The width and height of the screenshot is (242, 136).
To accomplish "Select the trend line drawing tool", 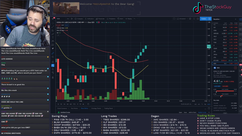I will point(53,27).
